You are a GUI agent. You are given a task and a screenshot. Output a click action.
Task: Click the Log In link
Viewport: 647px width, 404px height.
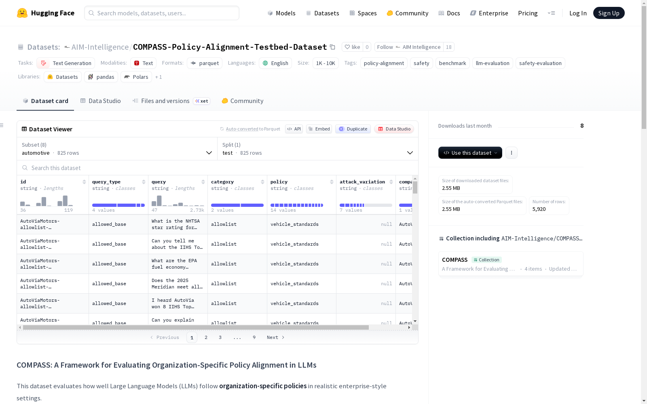(x=578, y=13)
